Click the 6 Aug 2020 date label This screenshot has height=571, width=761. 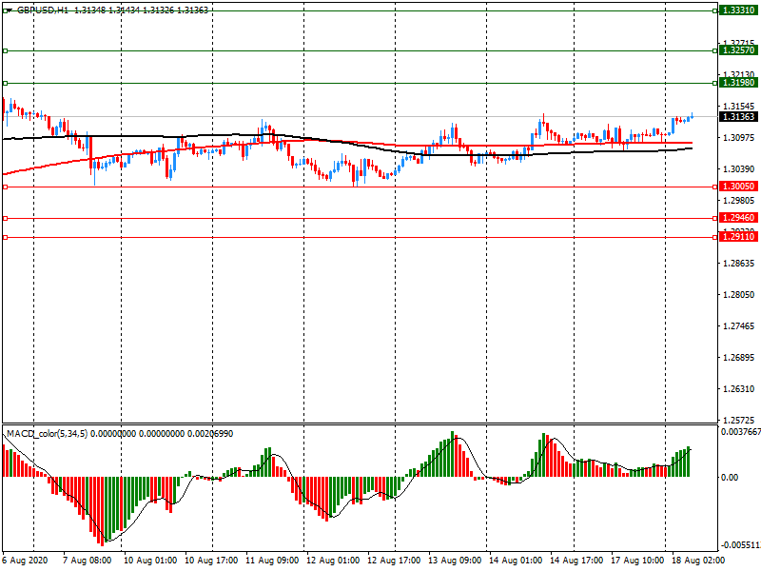(25, 561)
